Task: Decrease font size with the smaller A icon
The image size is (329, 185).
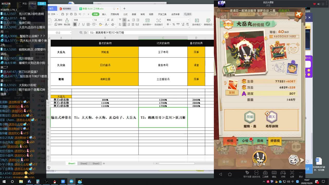Action: coord(112,20)
